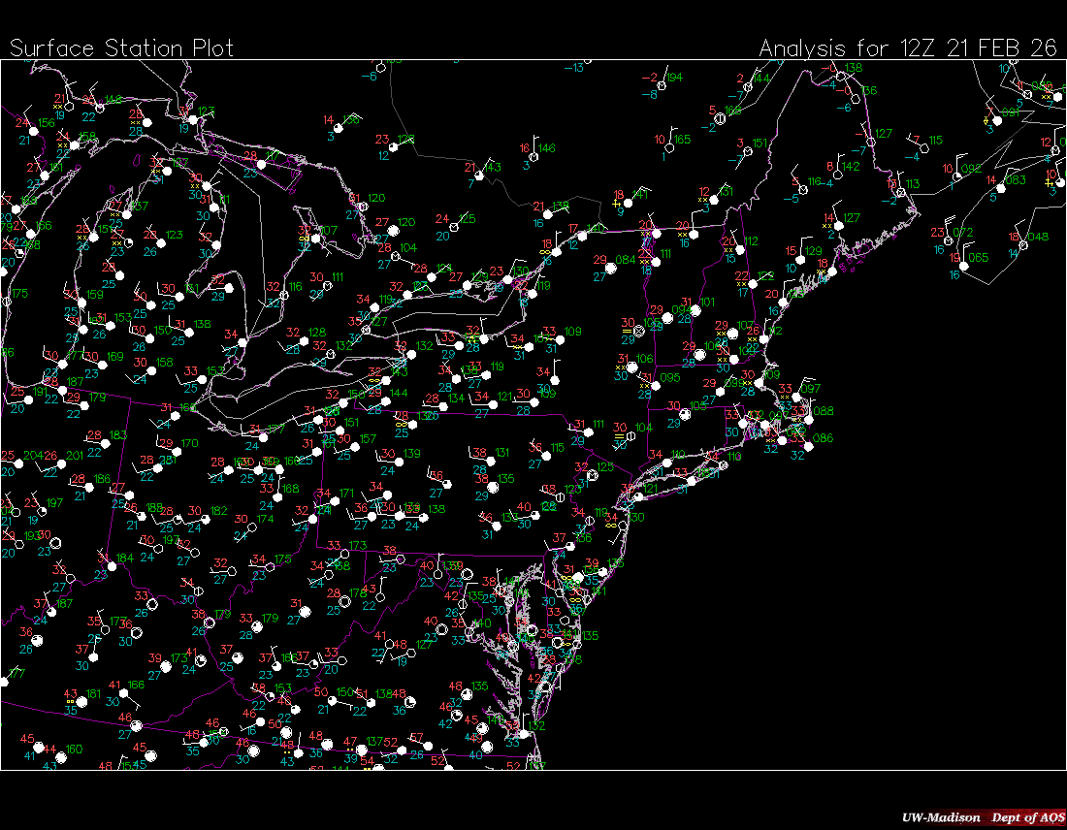Click the overcast station with pressure 084
1067x830 pixels.
613,266
